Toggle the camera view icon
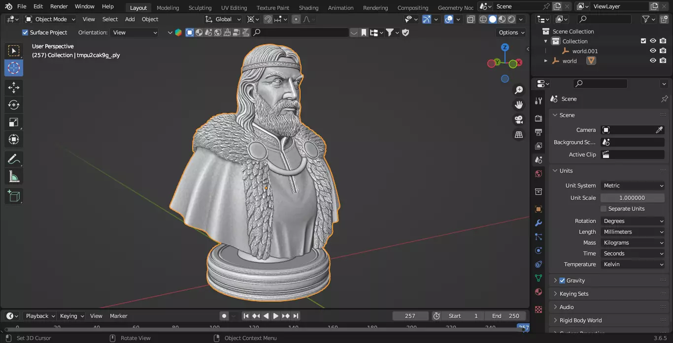 point(519,120)
